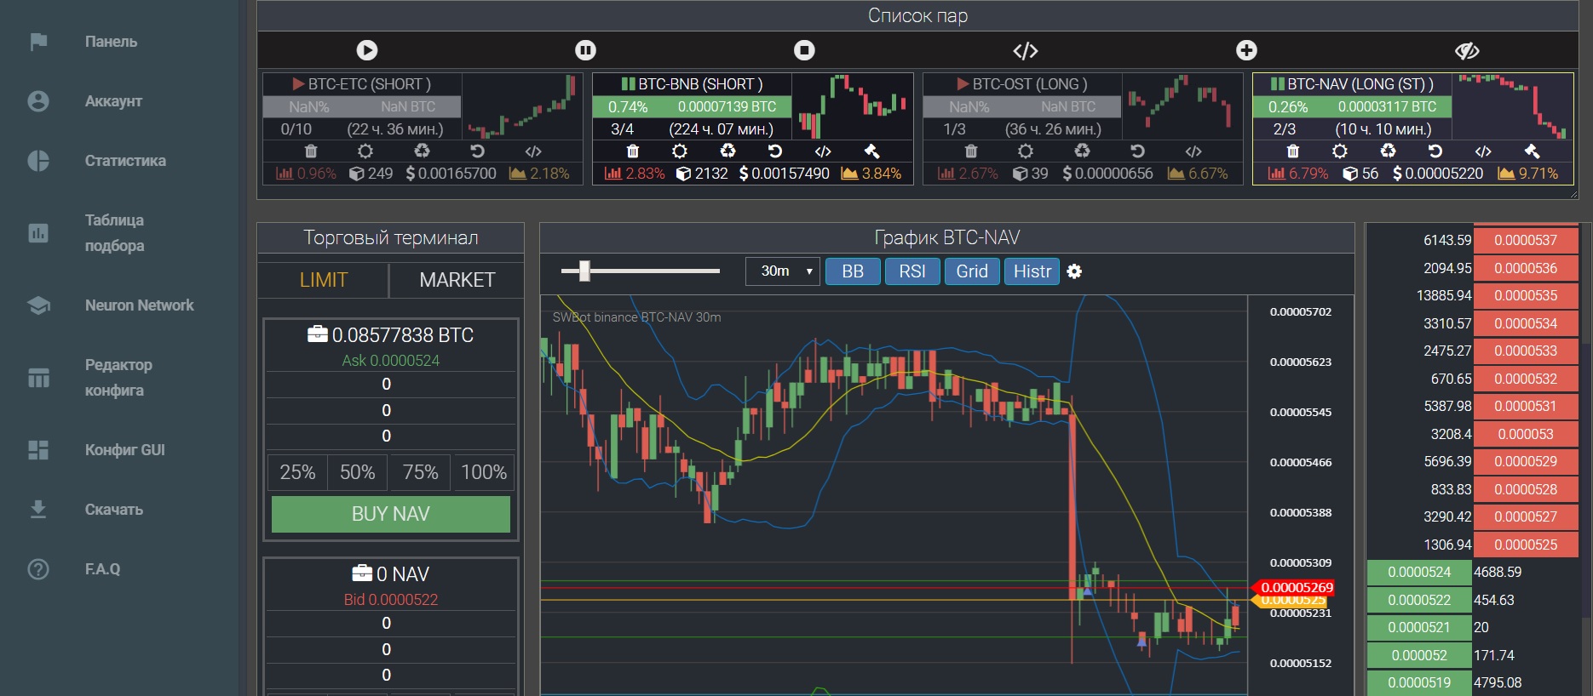Add a new pair with the plus icon
1593x696 pixels.
[x=1246, y=50]
